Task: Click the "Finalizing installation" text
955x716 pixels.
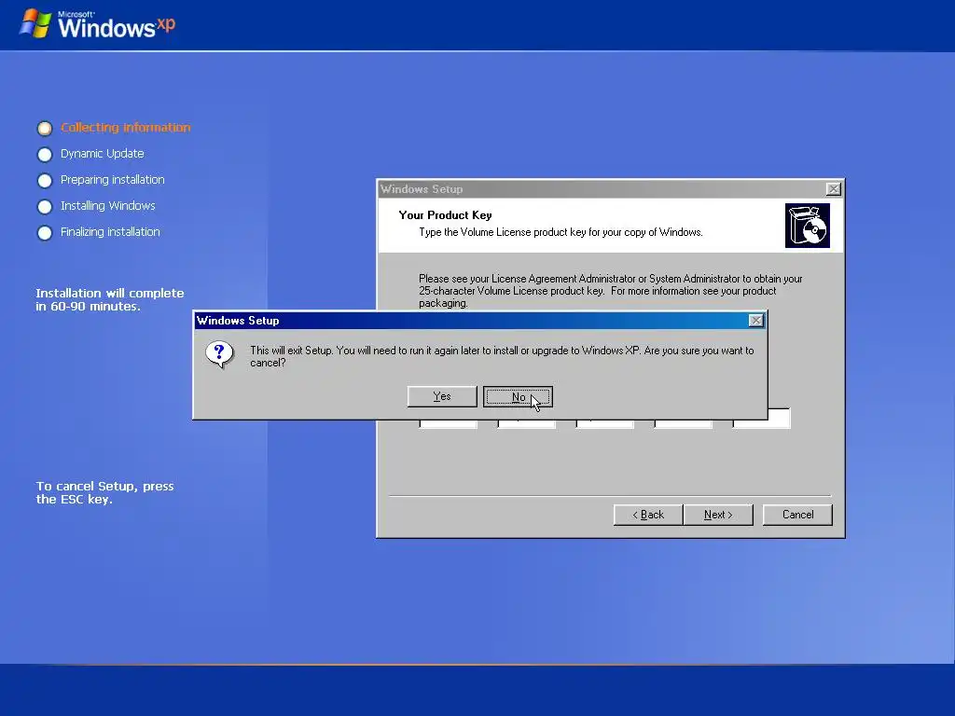Action: [x=110, y=232]
